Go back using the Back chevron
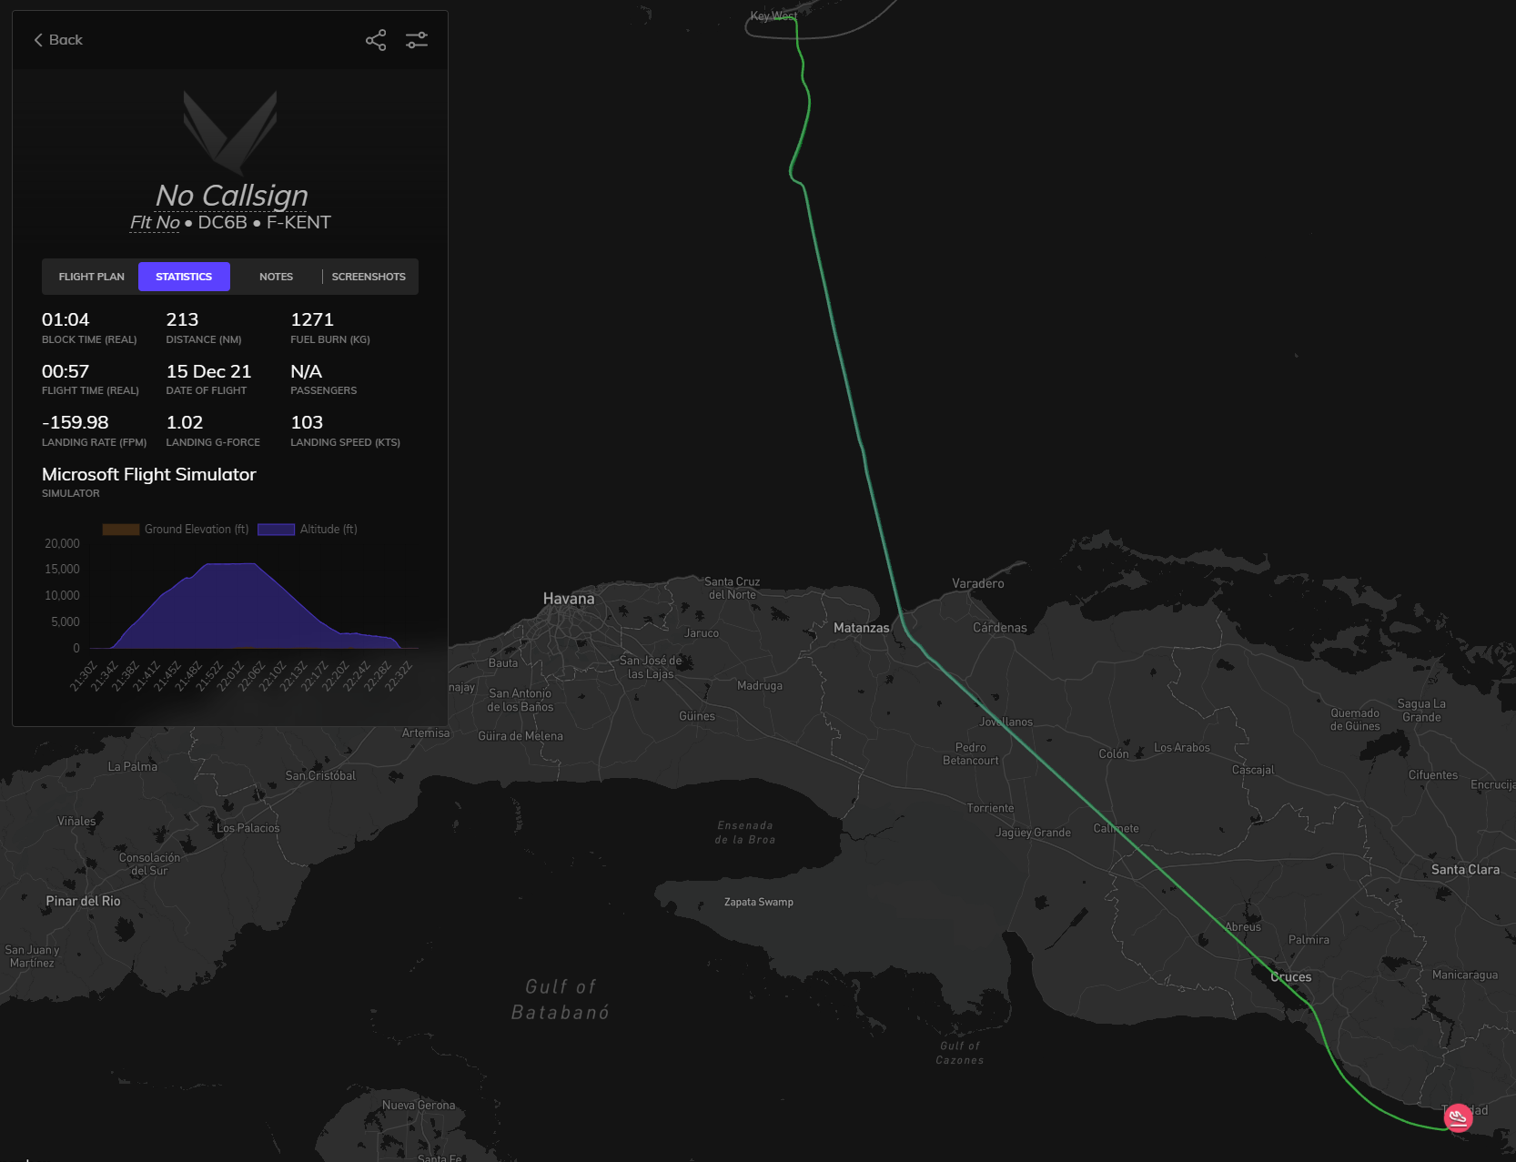The width and height of the screenshot is (1516, 1162). coord(58,40)
